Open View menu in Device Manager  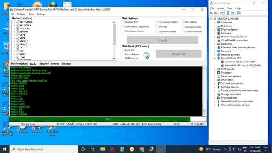tap(229, 8)
